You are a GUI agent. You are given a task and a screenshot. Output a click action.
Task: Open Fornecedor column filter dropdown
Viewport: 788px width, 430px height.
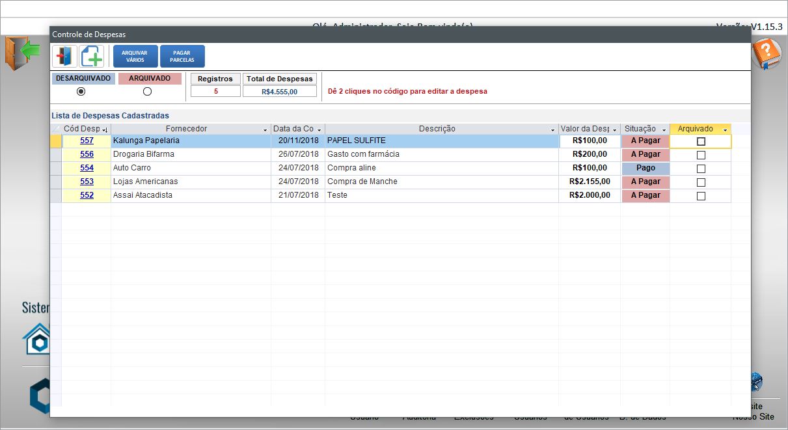[265, 129]
